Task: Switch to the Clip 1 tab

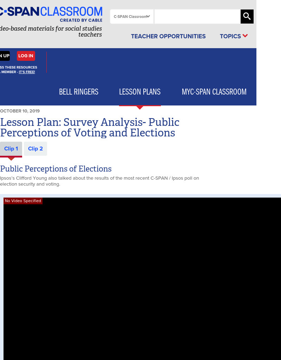Action: pyautogui.click(x=11, y=149)
